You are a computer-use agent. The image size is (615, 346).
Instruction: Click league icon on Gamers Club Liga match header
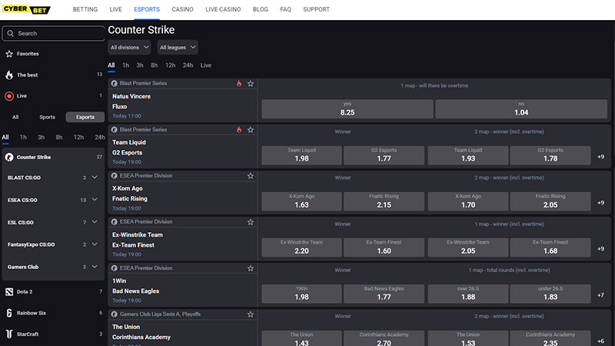[114, 314]
